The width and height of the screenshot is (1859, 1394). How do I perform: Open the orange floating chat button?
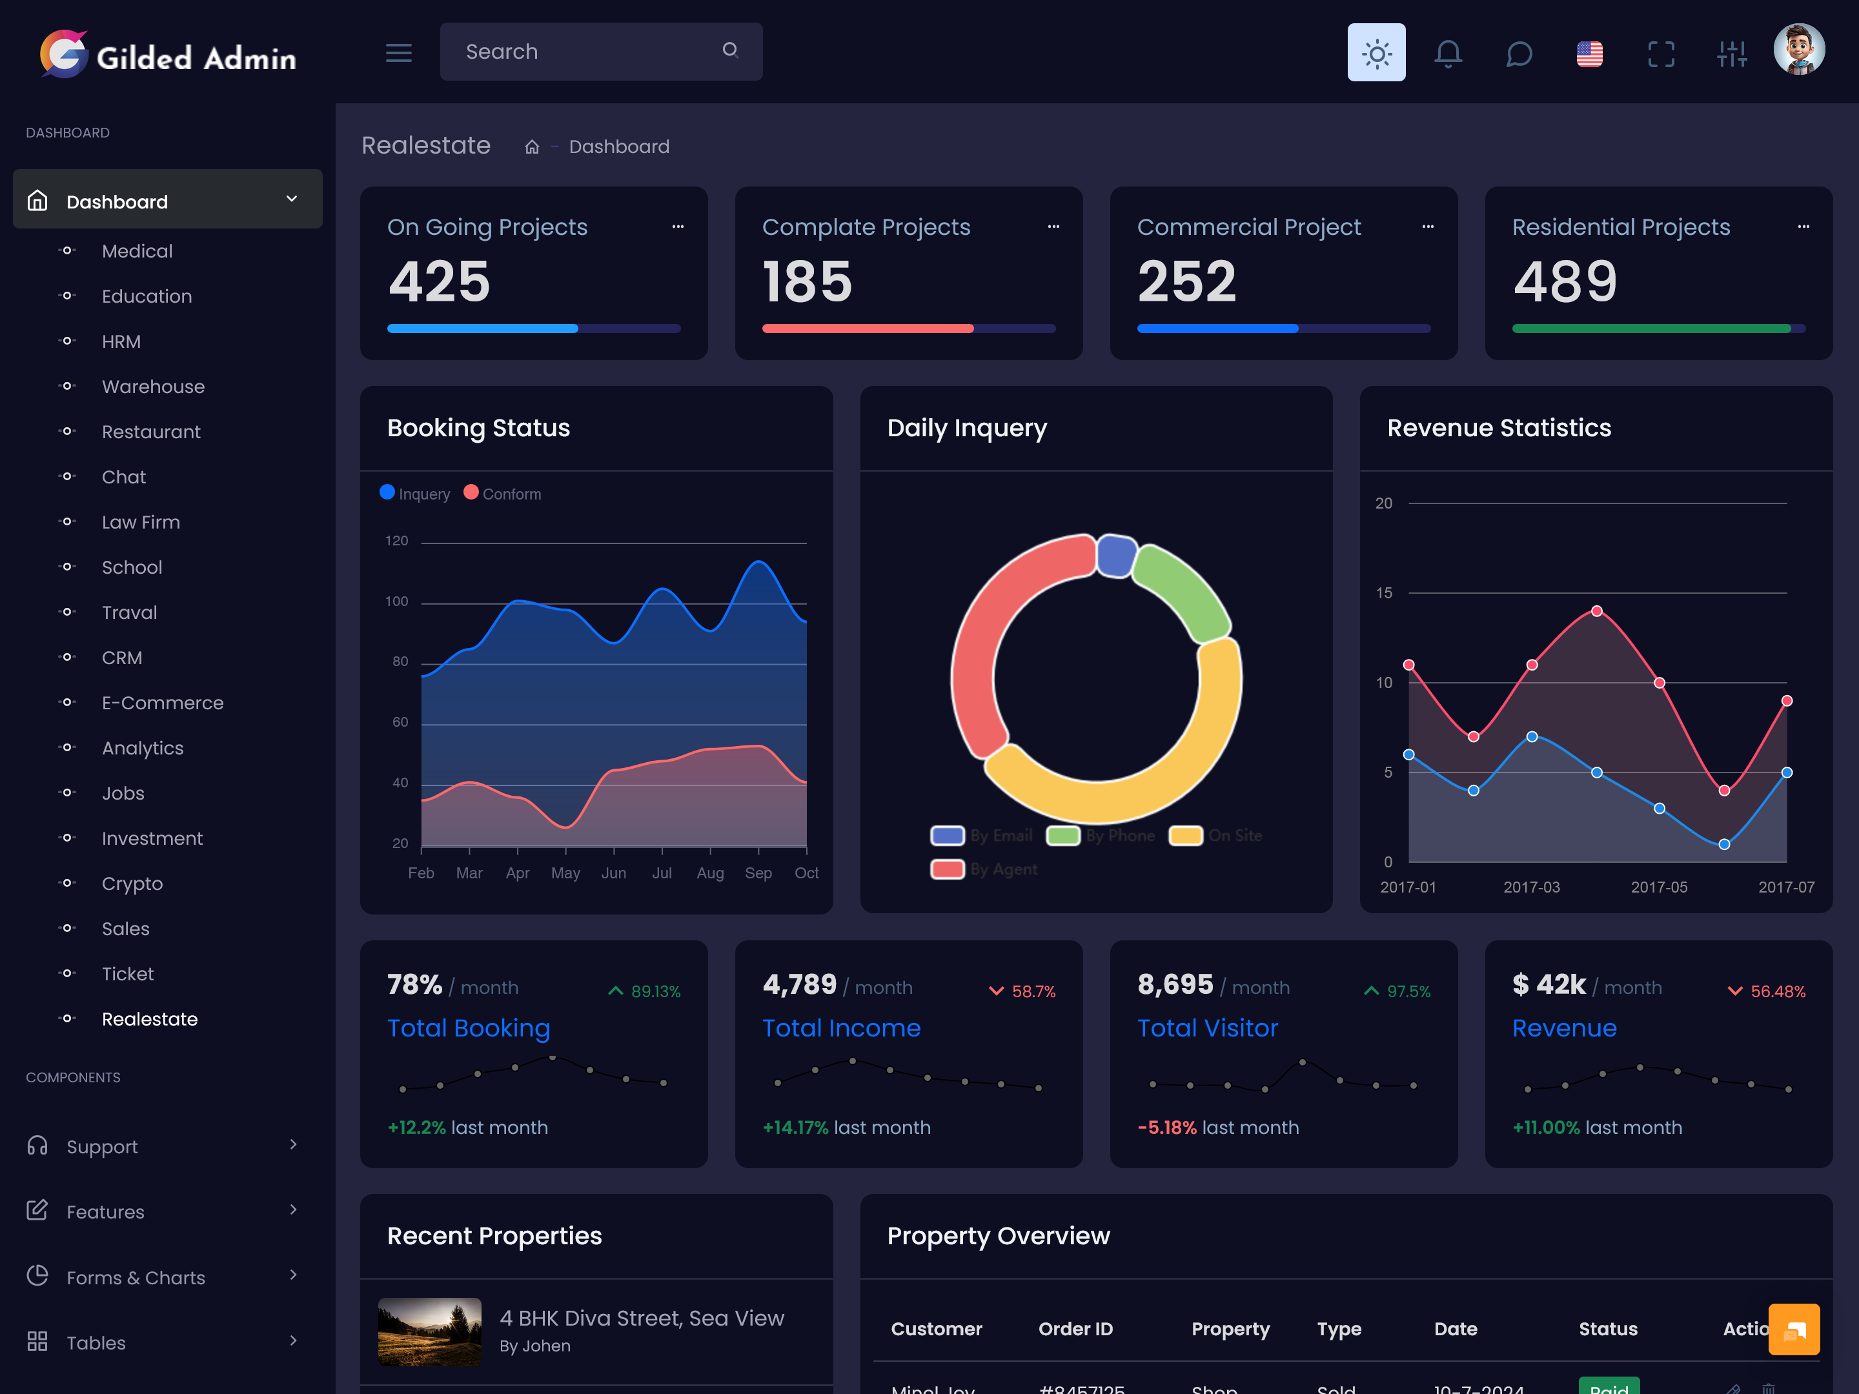click(x=1794, y=1329)
